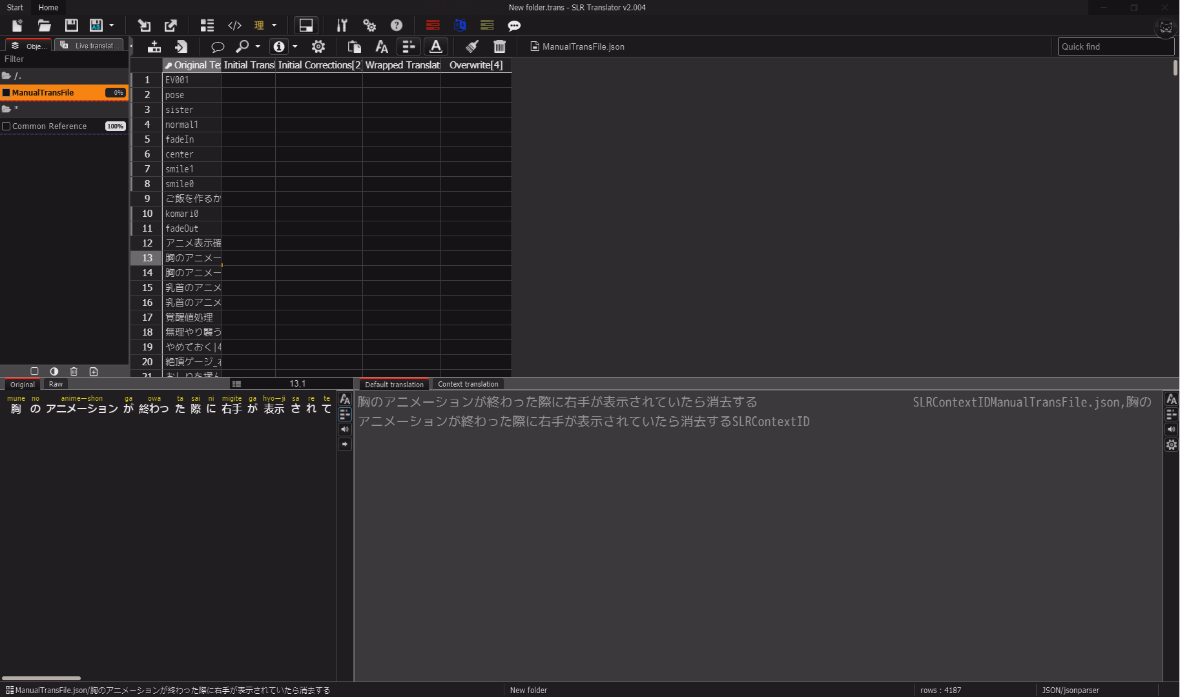
Task: Click the code tags icon
Action: point(234,25)
